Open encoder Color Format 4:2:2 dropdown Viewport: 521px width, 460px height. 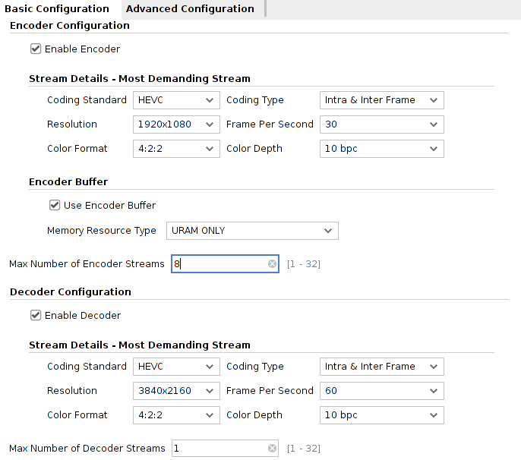(176, 149)
